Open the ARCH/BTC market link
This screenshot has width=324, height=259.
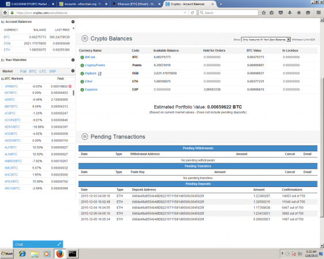pos(12,188)
